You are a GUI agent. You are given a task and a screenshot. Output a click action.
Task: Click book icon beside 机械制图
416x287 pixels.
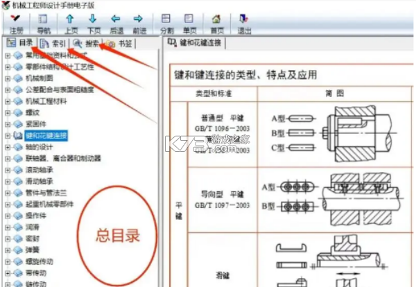(x=18, y=78)
